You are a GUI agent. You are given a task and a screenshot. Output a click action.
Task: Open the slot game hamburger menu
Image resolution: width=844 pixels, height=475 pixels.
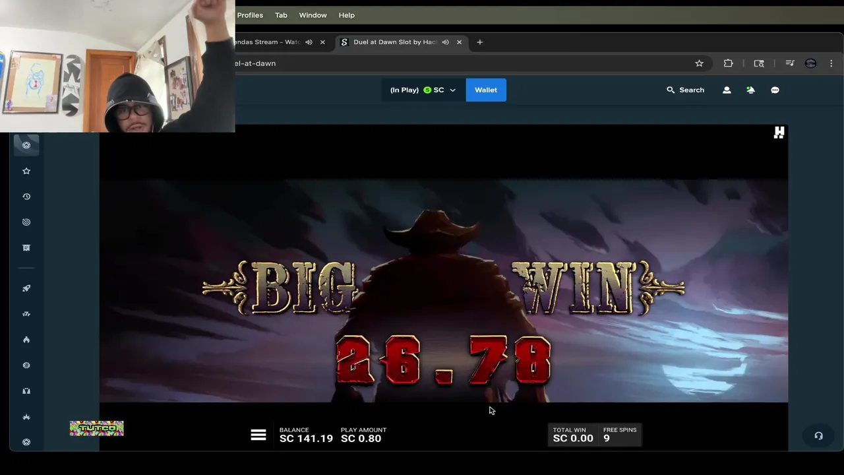(258, 435)
